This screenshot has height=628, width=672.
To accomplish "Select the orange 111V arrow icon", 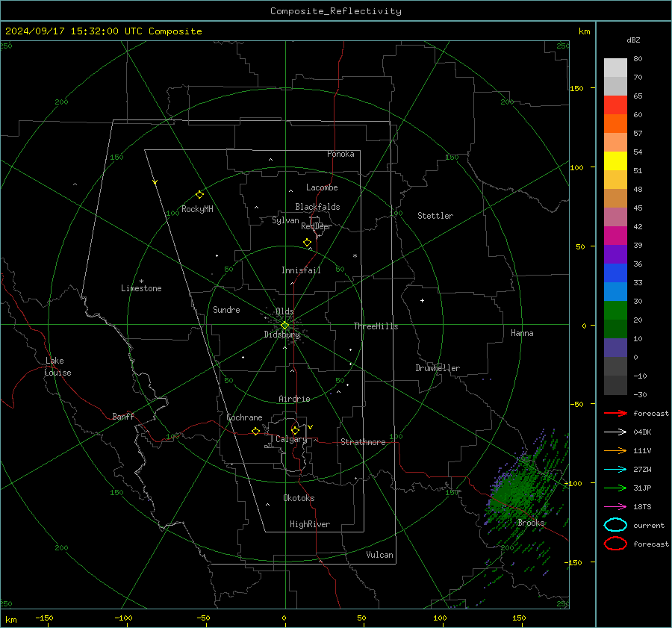I will pyautogui.click(x=615, y=450).
